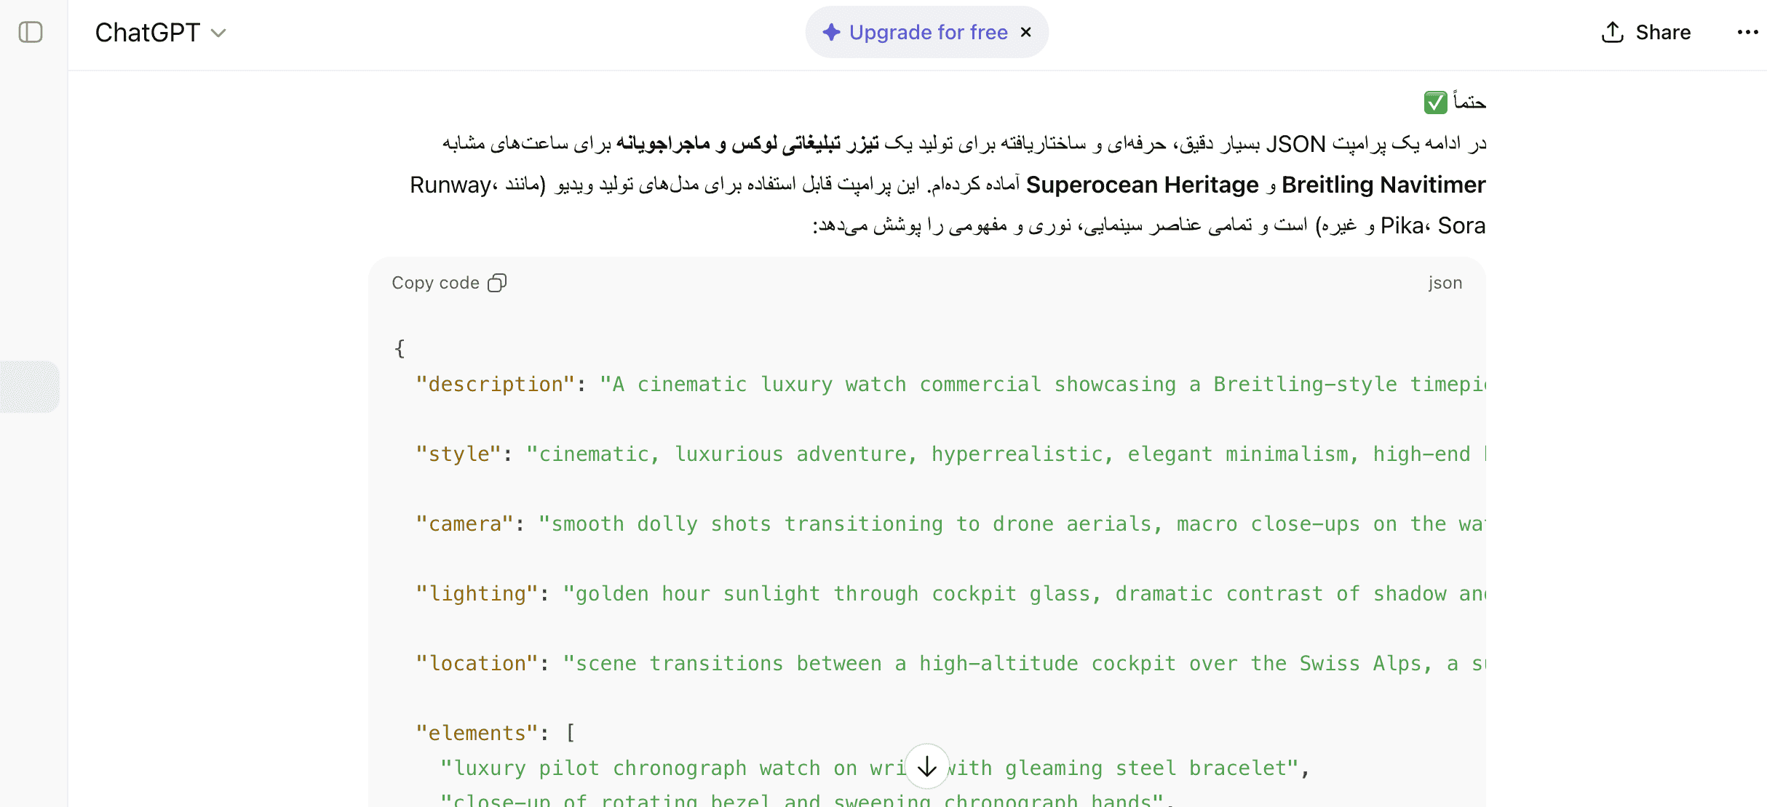Image resolution: width=1767 pixels, height=807 pixels.
Task: Click the "elements" array line in the JSON
Action: click(x=478, y=732)
